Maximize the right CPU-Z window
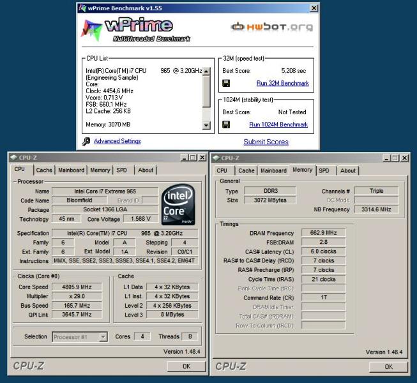This screenshot has height=383, width=417. (x=396, y=158)
